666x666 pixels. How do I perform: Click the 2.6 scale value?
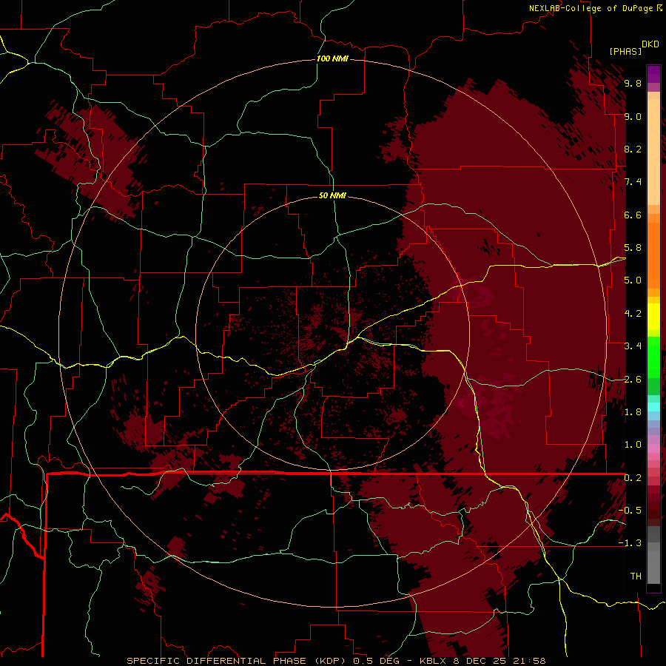tap(633, 380)
